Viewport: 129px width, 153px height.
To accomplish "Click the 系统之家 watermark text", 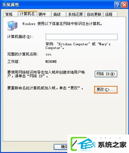I will 112,145.
